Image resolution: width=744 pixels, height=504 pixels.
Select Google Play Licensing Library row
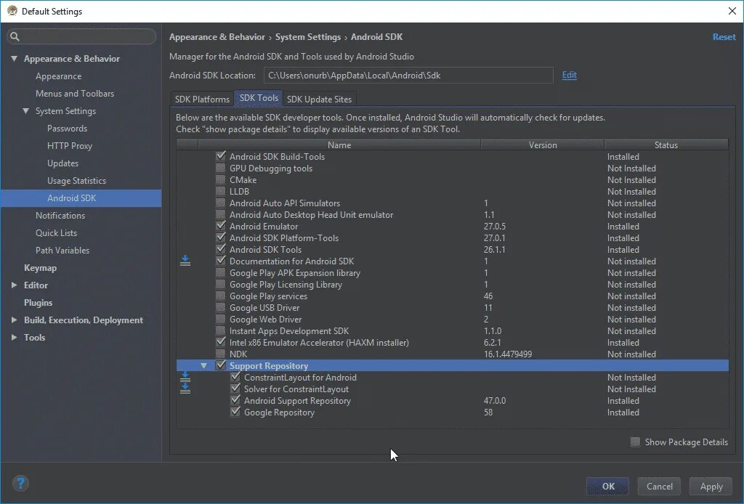[x=453, y=284]
